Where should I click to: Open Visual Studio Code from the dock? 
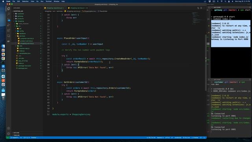click(x=3, y=76)
